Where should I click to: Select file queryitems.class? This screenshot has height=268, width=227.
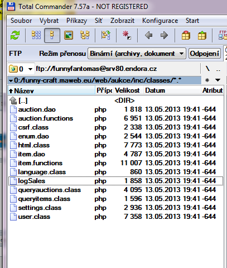click(x=115, y=199)
